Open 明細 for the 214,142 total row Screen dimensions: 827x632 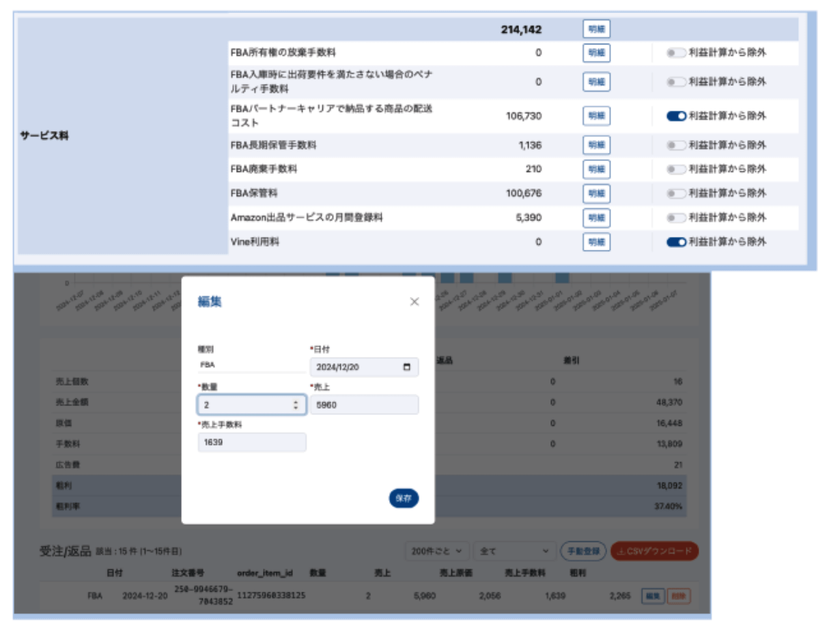596,29
